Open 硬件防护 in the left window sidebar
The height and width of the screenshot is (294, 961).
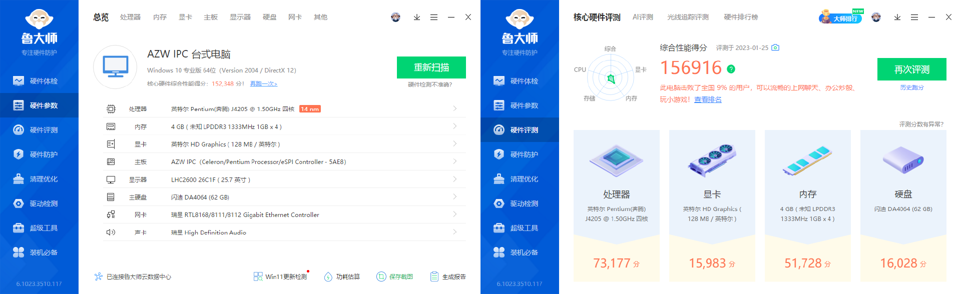39,154
